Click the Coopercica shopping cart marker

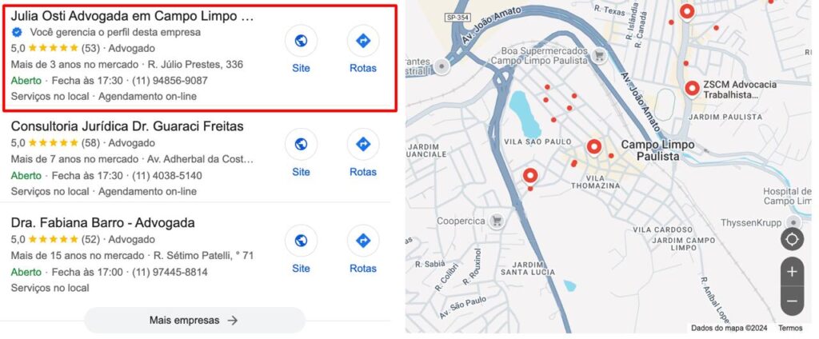pos(497,221)
